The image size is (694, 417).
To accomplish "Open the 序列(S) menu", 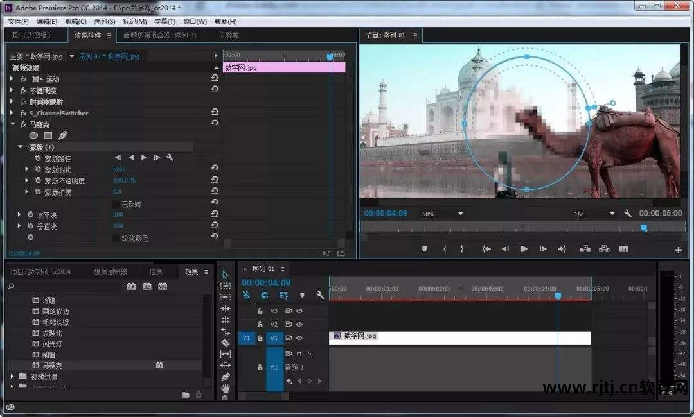I will click(104, 21).
